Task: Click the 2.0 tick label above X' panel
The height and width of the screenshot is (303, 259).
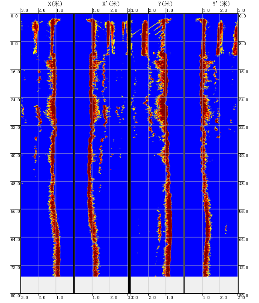Action: pos(114,10)
